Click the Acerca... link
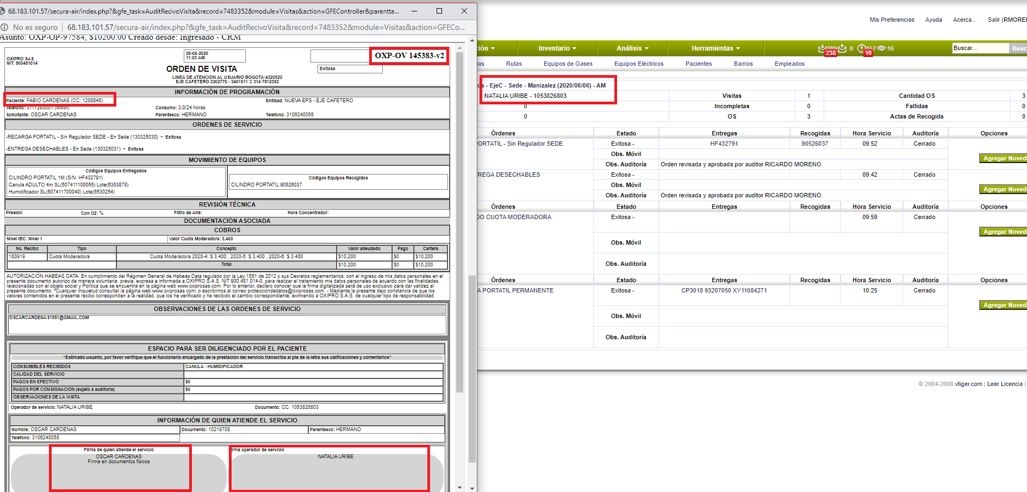1027x492 pixels. (x=964, y=20)
